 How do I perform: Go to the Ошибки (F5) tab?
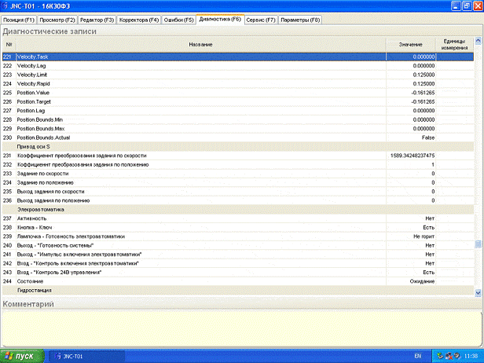point(178,18)
